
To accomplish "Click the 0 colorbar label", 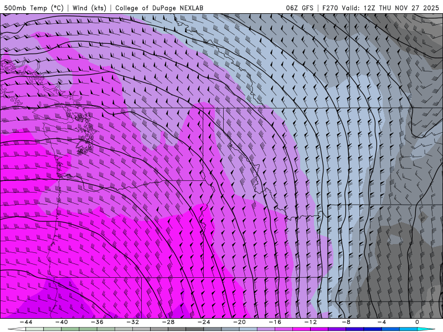I will [x=417, y=322].
